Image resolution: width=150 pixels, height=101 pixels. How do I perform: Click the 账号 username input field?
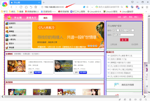(123, 30)
